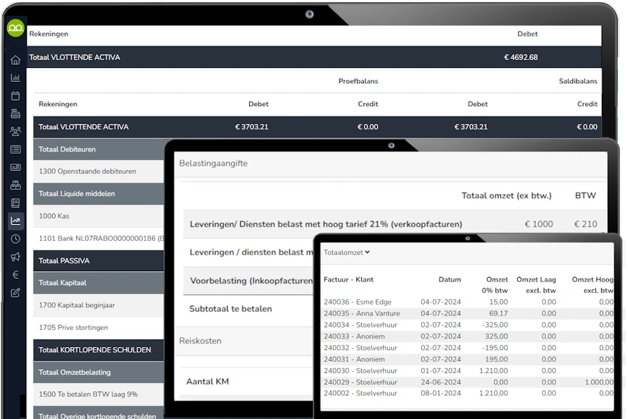The height and width of the screenshot is (419, 628).
Task: Select the 1300 Openstaande debiteuren account
Action: coord(87,172)
